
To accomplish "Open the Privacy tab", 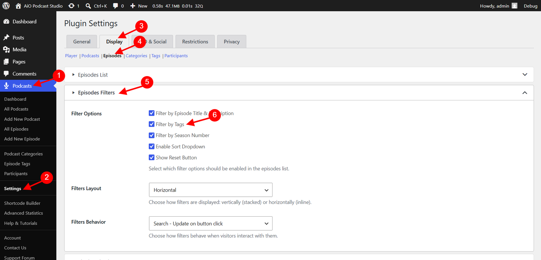I will [232, 42].
